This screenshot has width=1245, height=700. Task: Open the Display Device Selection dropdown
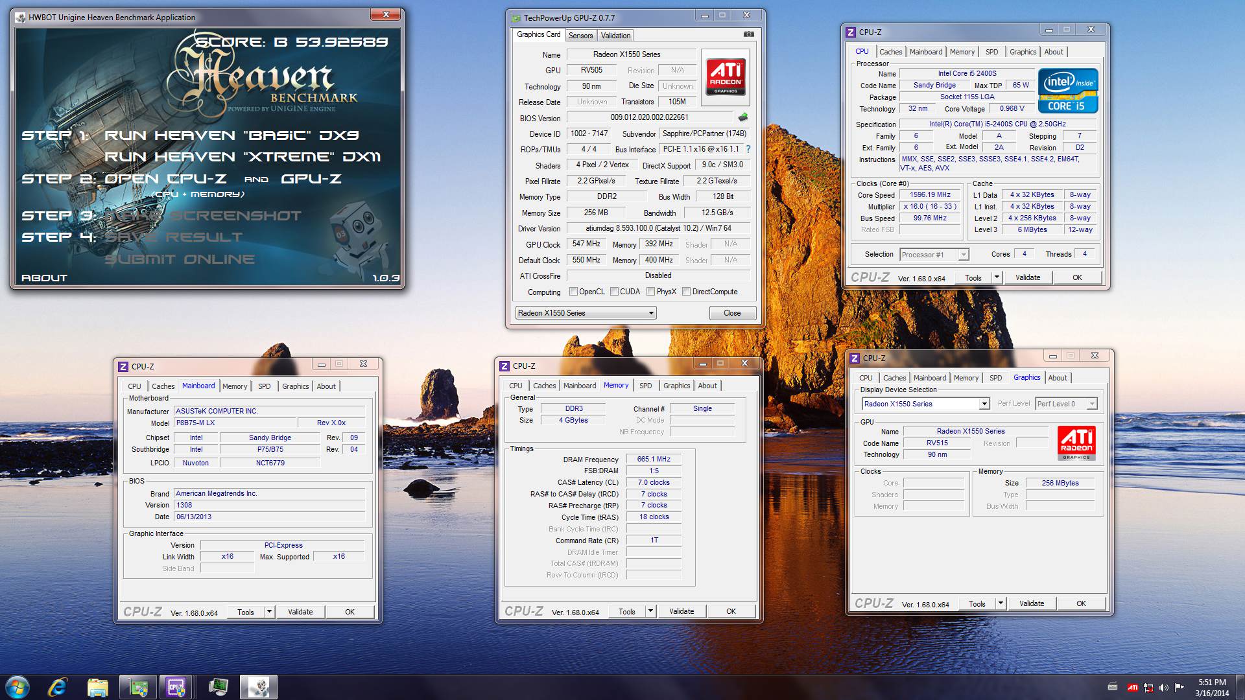(925, 404)
